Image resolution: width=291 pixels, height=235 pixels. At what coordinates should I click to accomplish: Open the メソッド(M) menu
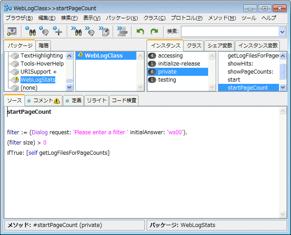coord(221,18)
